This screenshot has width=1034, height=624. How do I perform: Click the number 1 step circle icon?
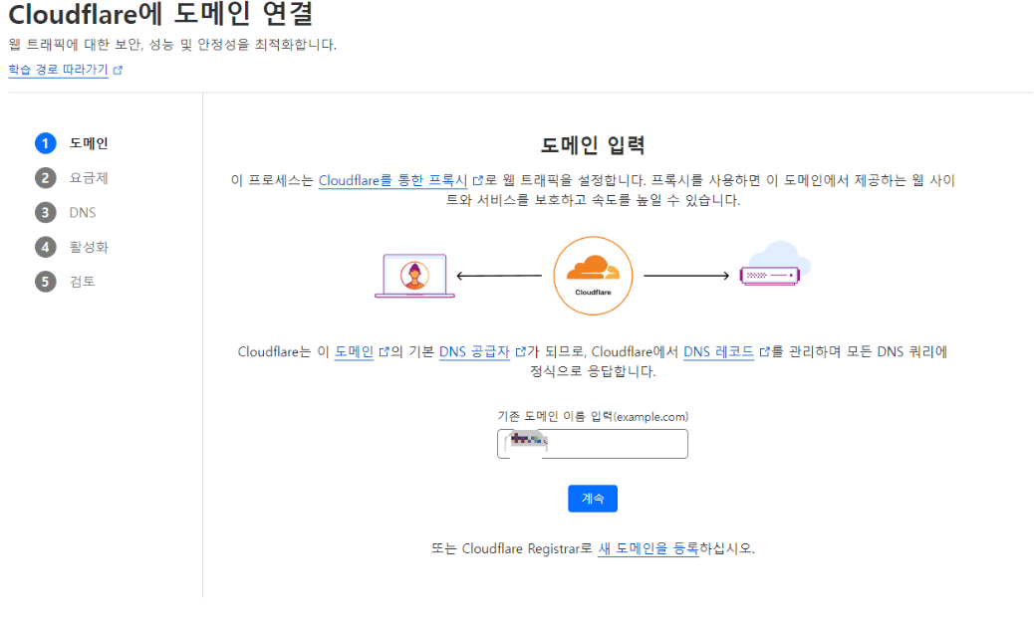[x=45, y=143]
